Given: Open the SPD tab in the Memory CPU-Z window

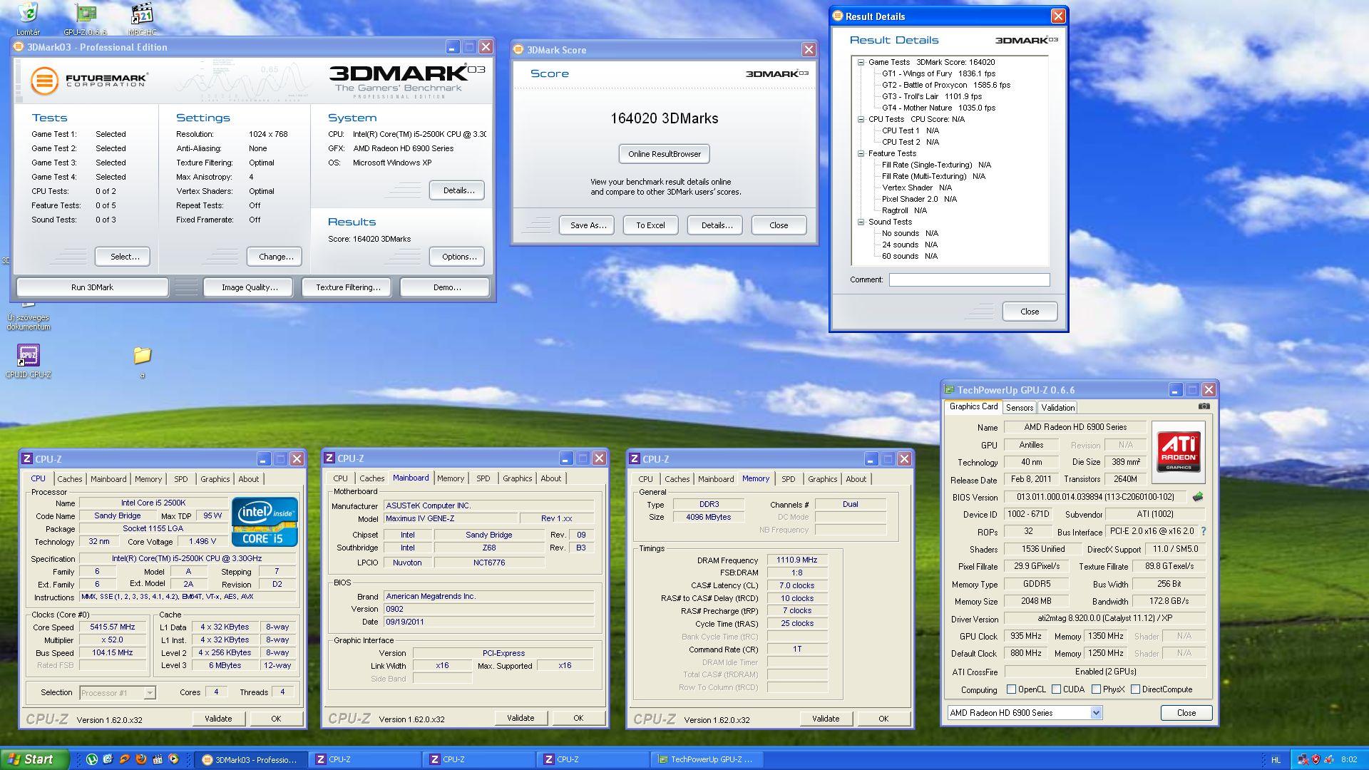Looking at the screenshot, I should tap(788, 479).
